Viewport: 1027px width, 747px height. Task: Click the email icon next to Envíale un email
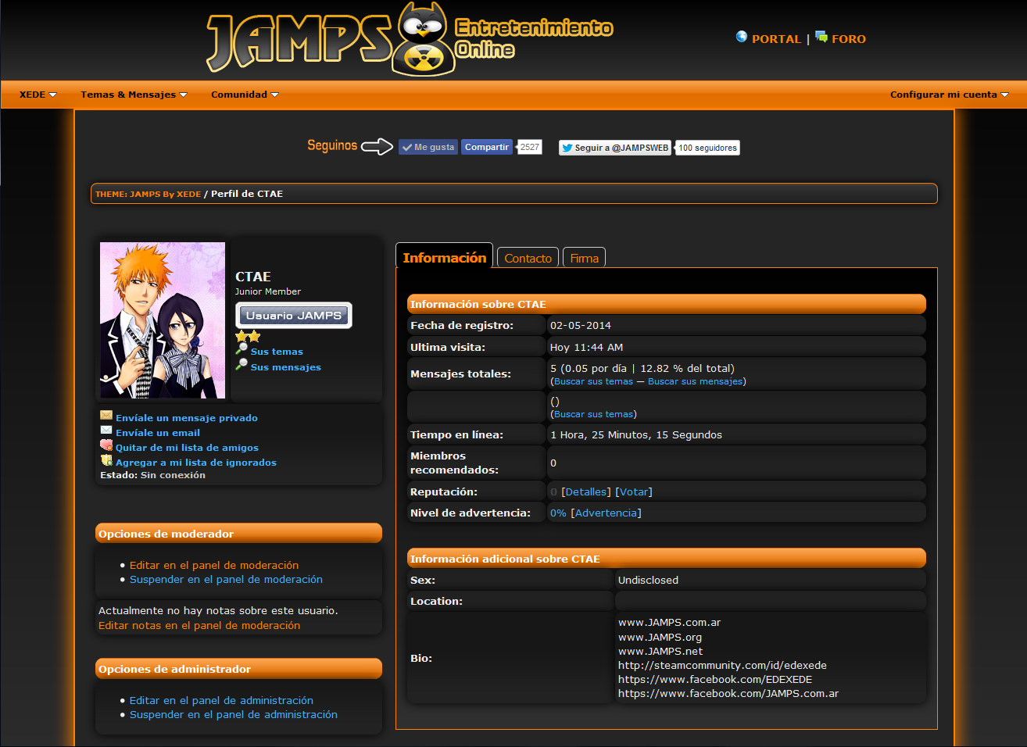[106, 431]
